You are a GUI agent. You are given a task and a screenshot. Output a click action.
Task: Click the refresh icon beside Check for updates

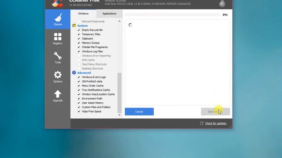pyautogui.click(x=202, y=123)
